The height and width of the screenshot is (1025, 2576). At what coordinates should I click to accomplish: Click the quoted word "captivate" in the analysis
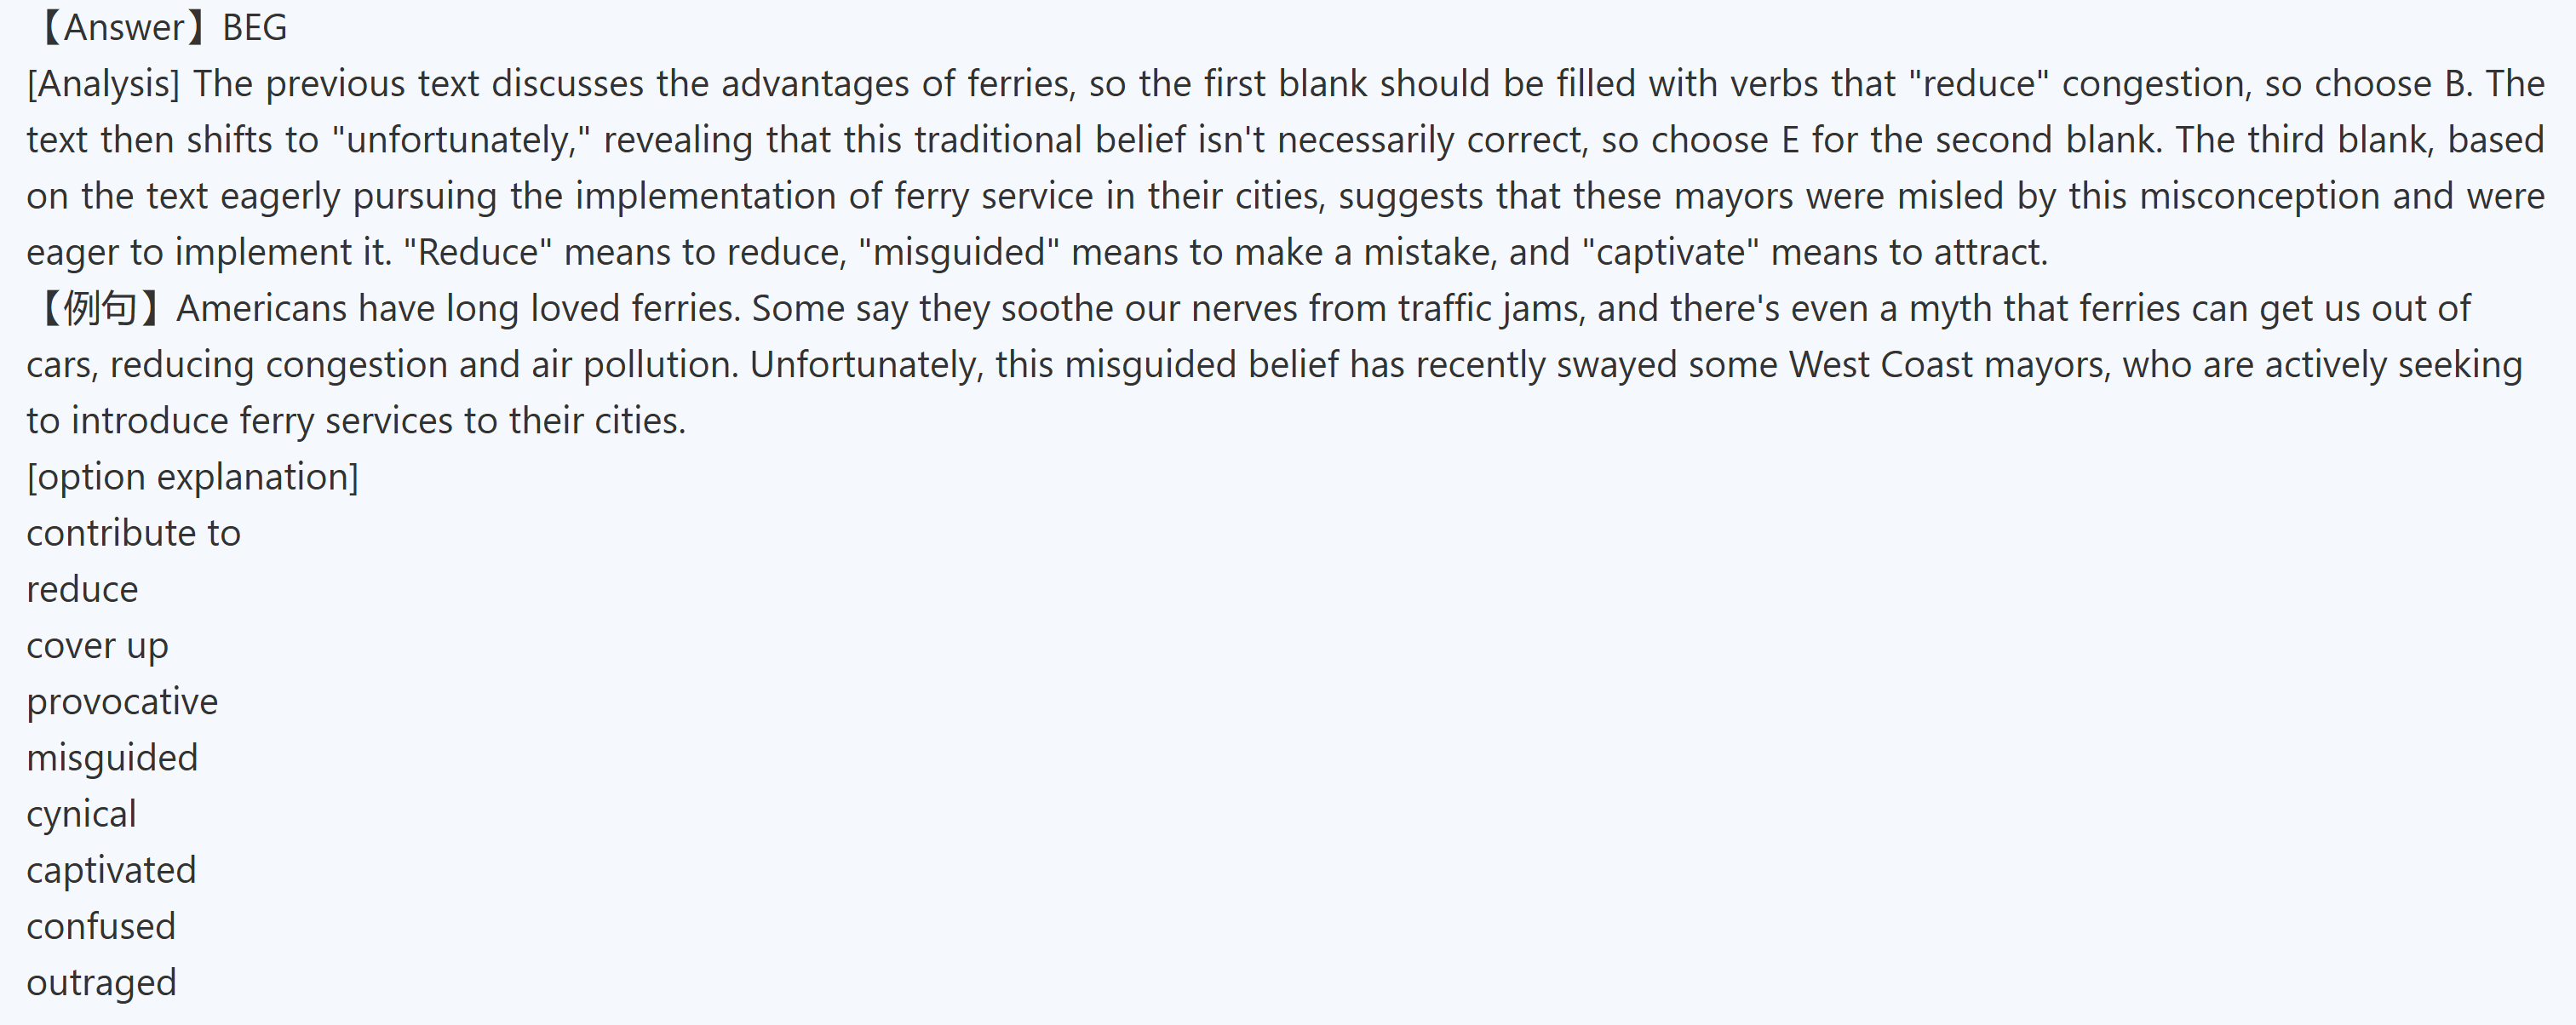[x=1670, y=252]
